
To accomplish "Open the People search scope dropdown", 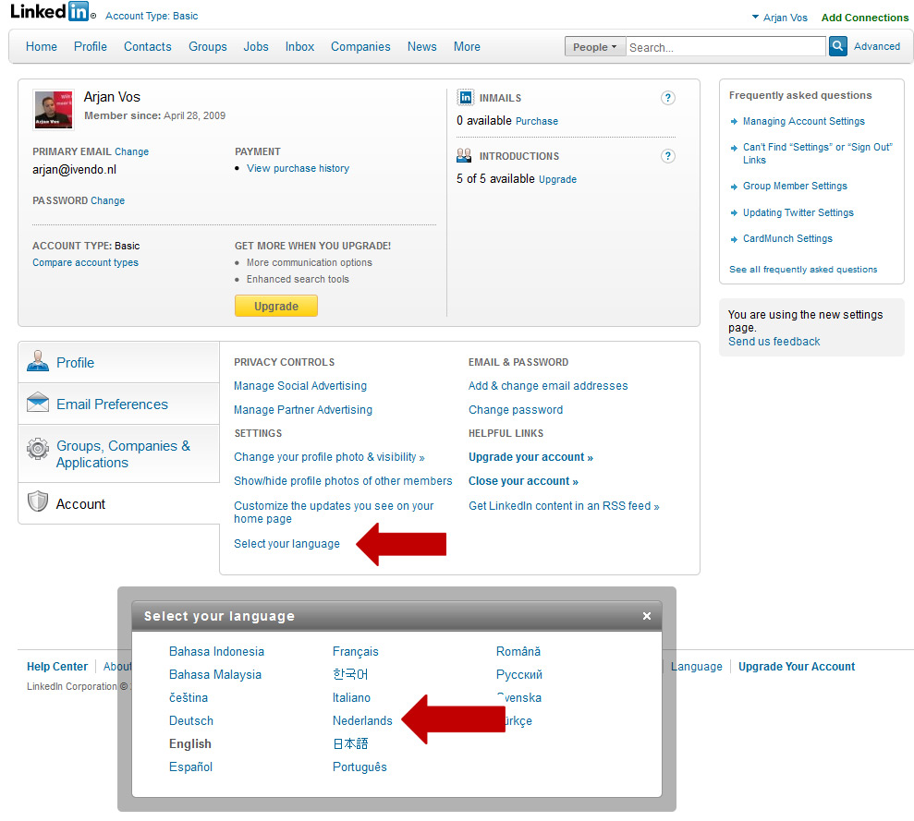I will point(594,46).
